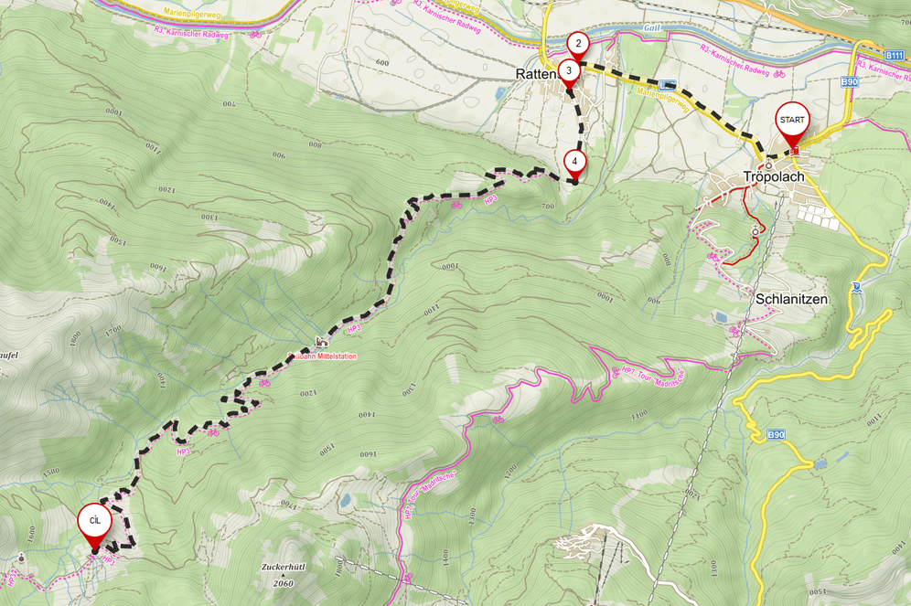The image size is (911, 606).
Task: Click the shrine symbol on red trail
Action: 756,230
